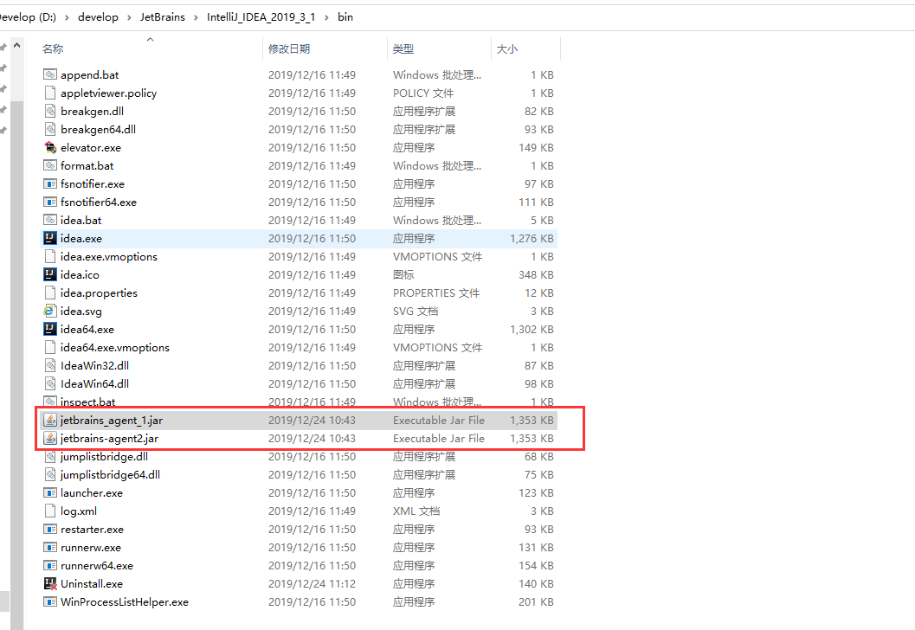Screen dimensions: 915x630
Task: Select the inspect.bat file name
Action: [x=88, y=402]
